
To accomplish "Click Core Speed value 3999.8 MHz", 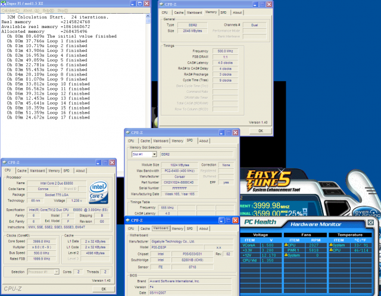I will coord(42,241).
